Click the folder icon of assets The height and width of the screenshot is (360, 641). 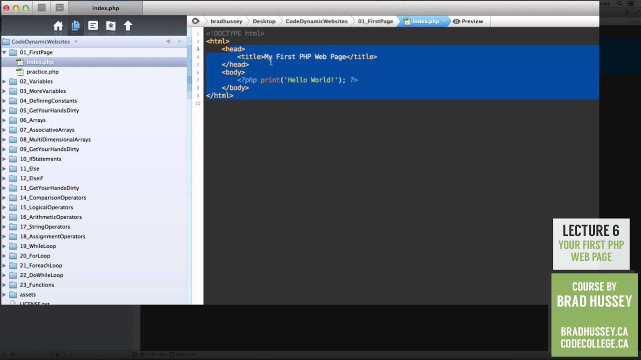(13, 294)
